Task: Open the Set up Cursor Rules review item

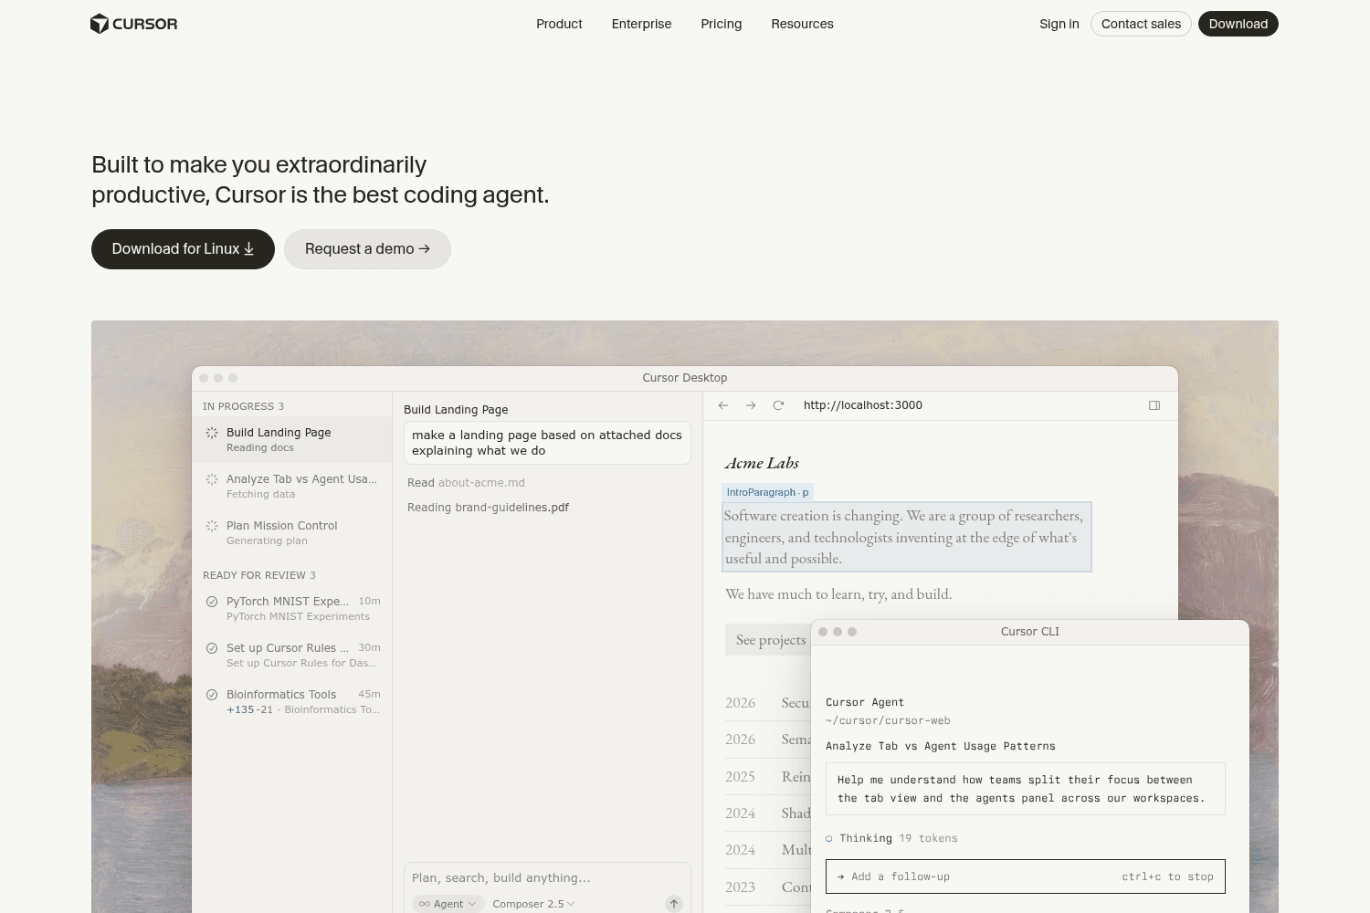Action: coord(292,656)
